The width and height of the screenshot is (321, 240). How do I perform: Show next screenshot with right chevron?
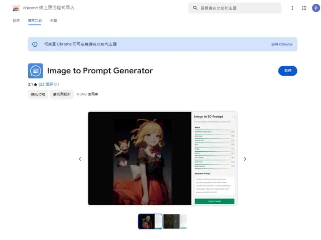pos(245,159)
